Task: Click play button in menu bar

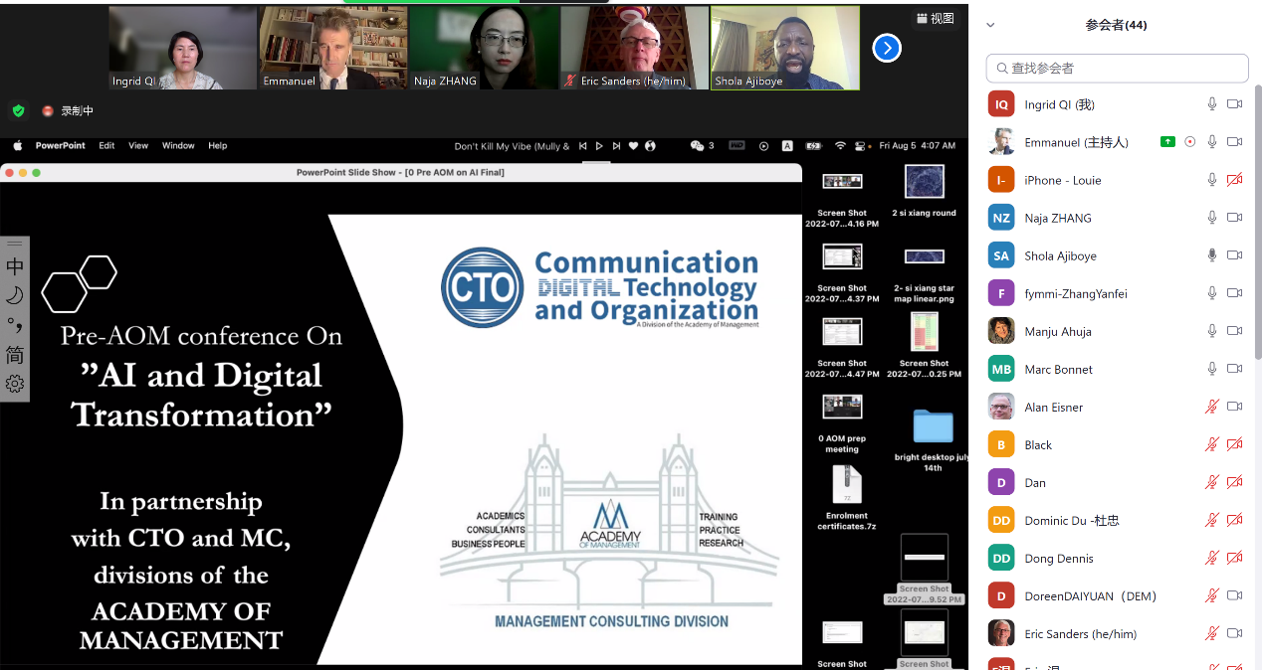Action: [599, 146]
